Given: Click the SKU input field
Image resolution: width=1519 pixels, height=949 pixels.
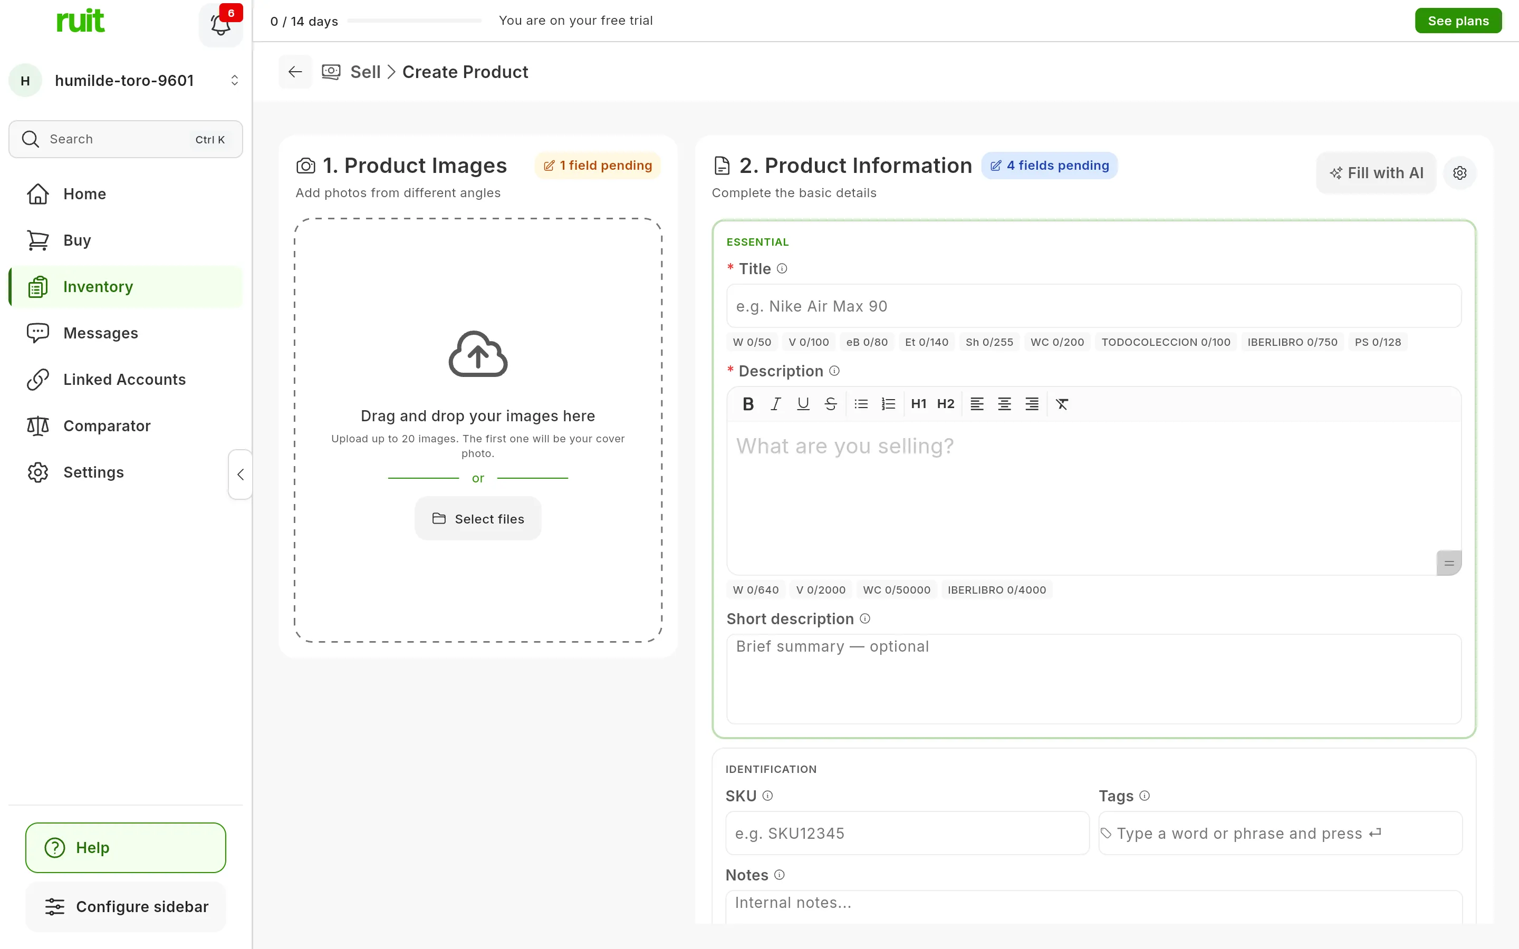Looking at the screenshot, I should (x=907, y=833).
